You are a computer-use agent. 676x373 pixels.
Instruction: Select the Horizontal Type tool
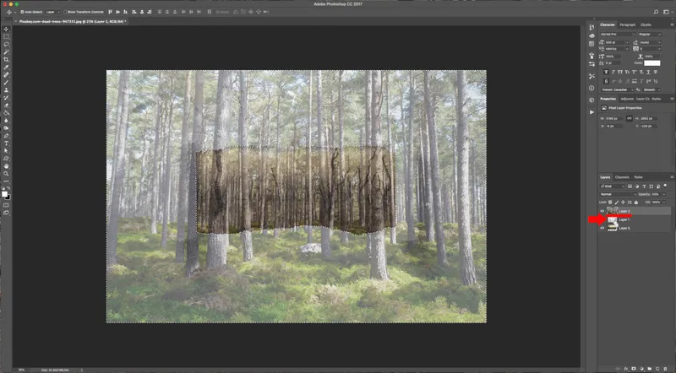(6, 143)
